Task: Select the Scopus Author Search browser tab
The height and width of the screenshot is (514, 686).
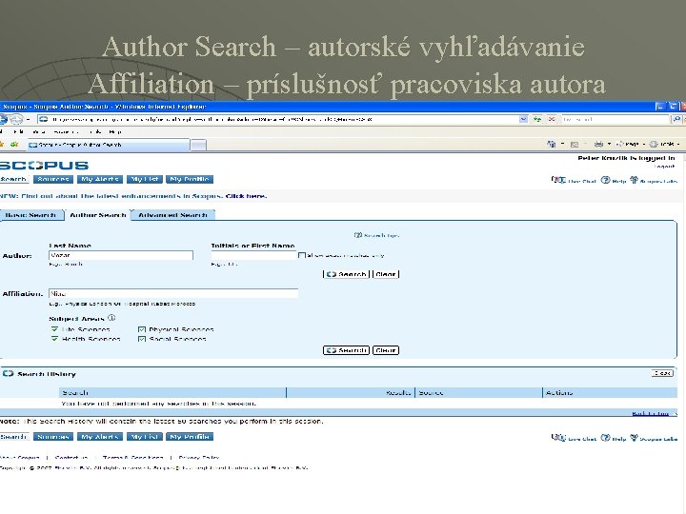Action: coord(109,145)
